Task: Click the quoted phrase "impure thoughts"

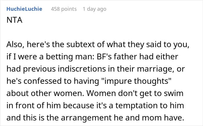Action: [135, 81]
